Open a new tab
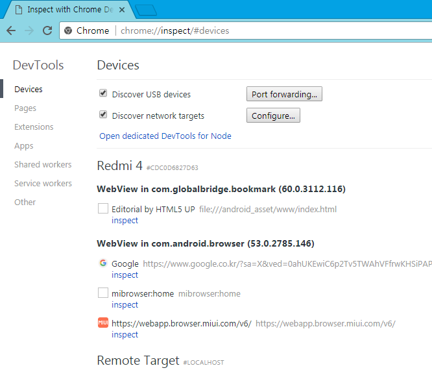The height and width of the screenshot is (379, 432). pos(146,10)
